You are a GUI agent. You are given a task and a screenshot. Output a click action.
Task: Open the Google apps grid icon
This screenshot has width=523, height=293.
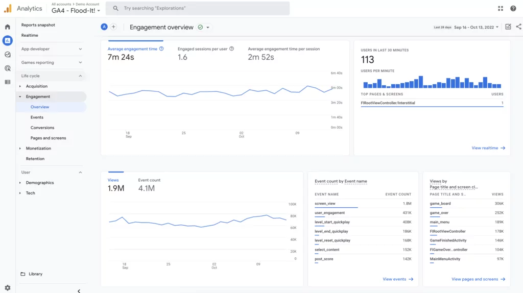click(x=501, y=8)
